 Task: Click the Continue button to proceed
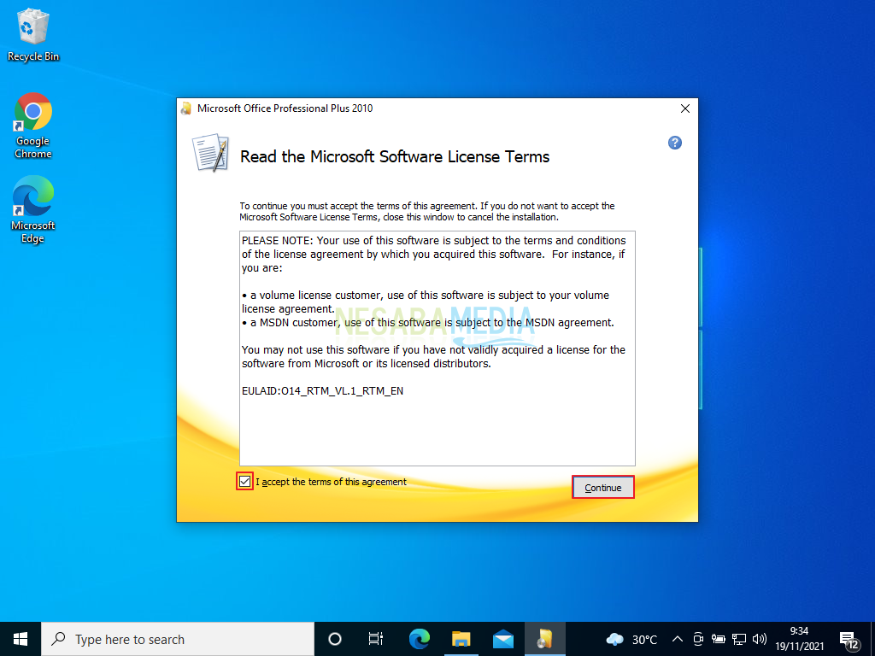pos(602,487)
